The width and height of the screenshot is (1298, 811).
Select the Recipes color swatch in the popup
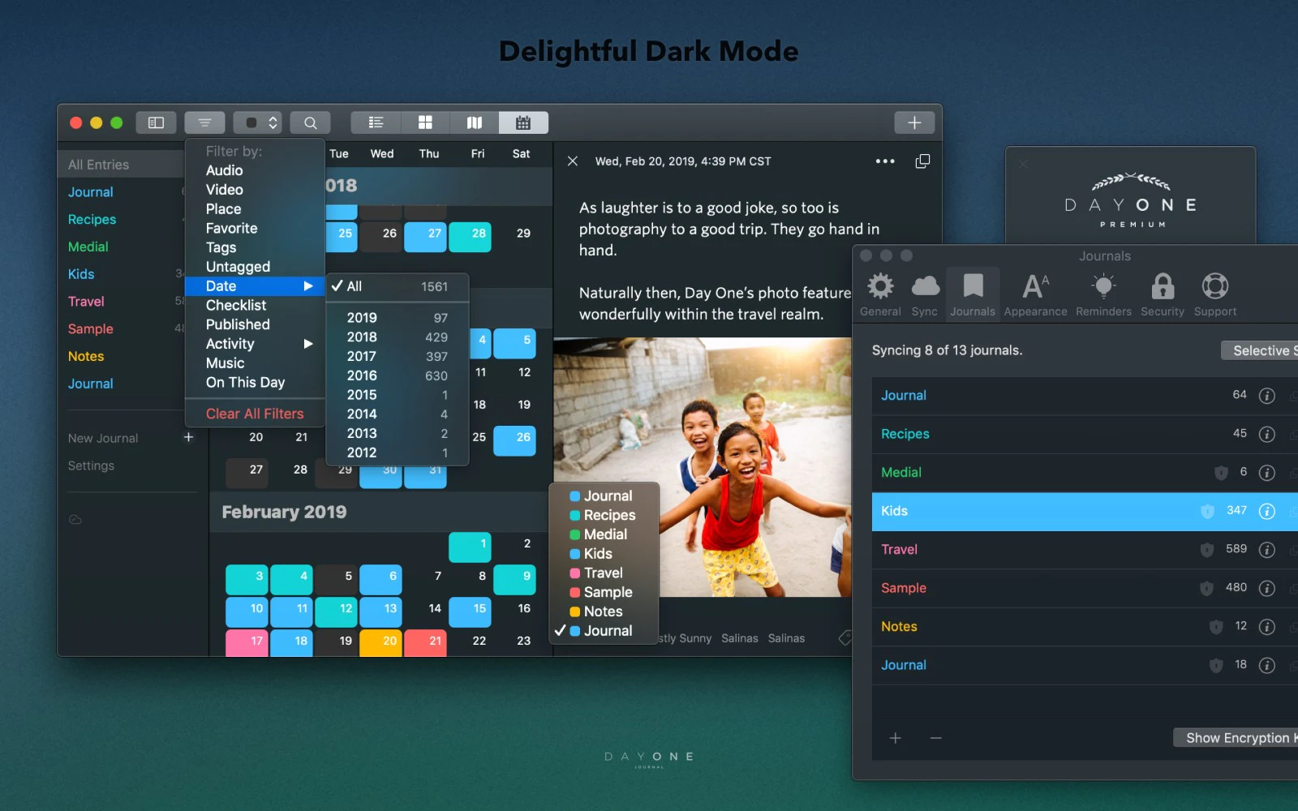574,514
